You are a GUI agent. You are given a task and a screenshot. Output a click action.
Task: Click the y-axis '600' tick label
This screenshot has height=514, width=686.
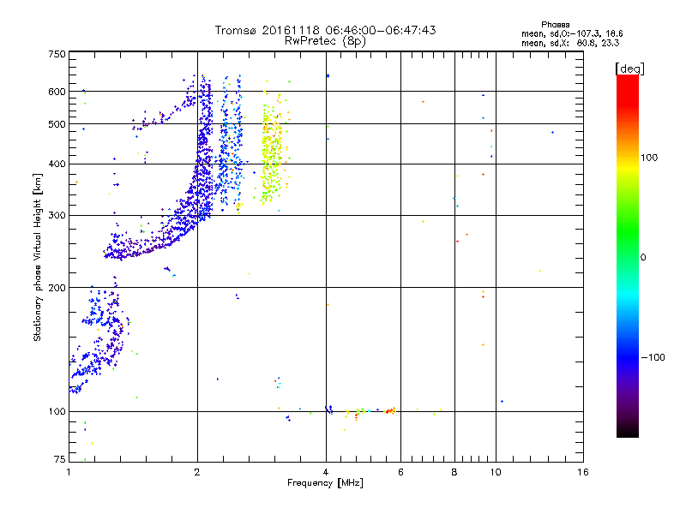point(57,92)
